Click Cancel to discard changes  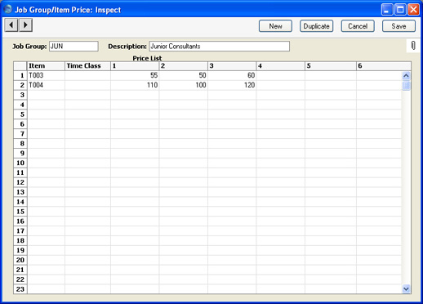(358, 26)
